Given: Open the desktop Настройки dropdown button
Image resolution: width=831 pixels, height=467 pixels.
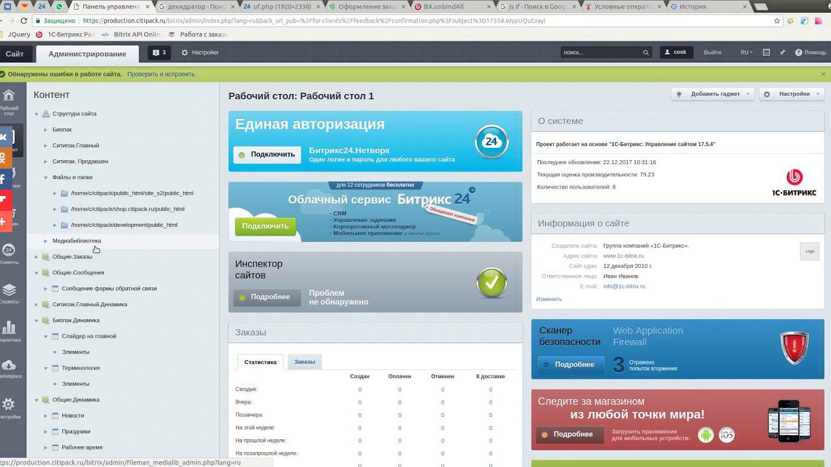Looking at the screenshot, I should (791, 94).
